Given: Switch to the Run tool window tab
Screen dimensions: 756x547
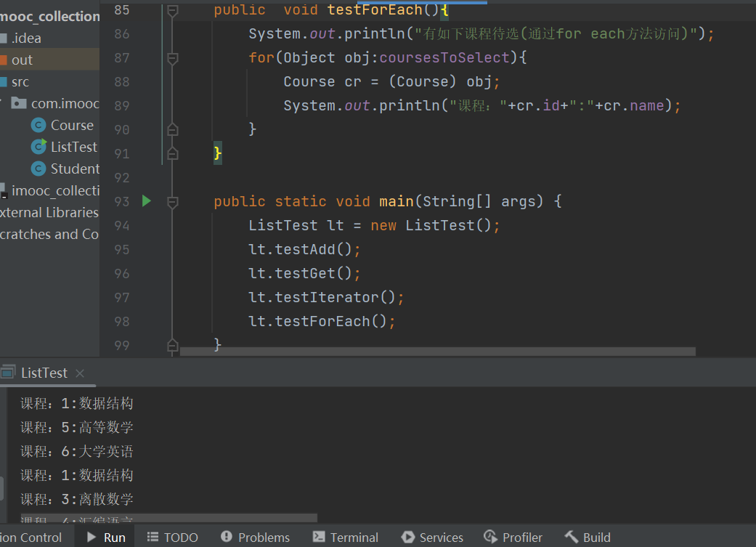Looking at the screenshot, I should [x=106, y=538].
